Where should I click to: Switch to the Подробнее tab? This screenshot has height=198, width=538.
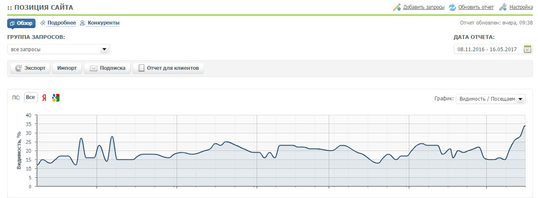(62, 23)
